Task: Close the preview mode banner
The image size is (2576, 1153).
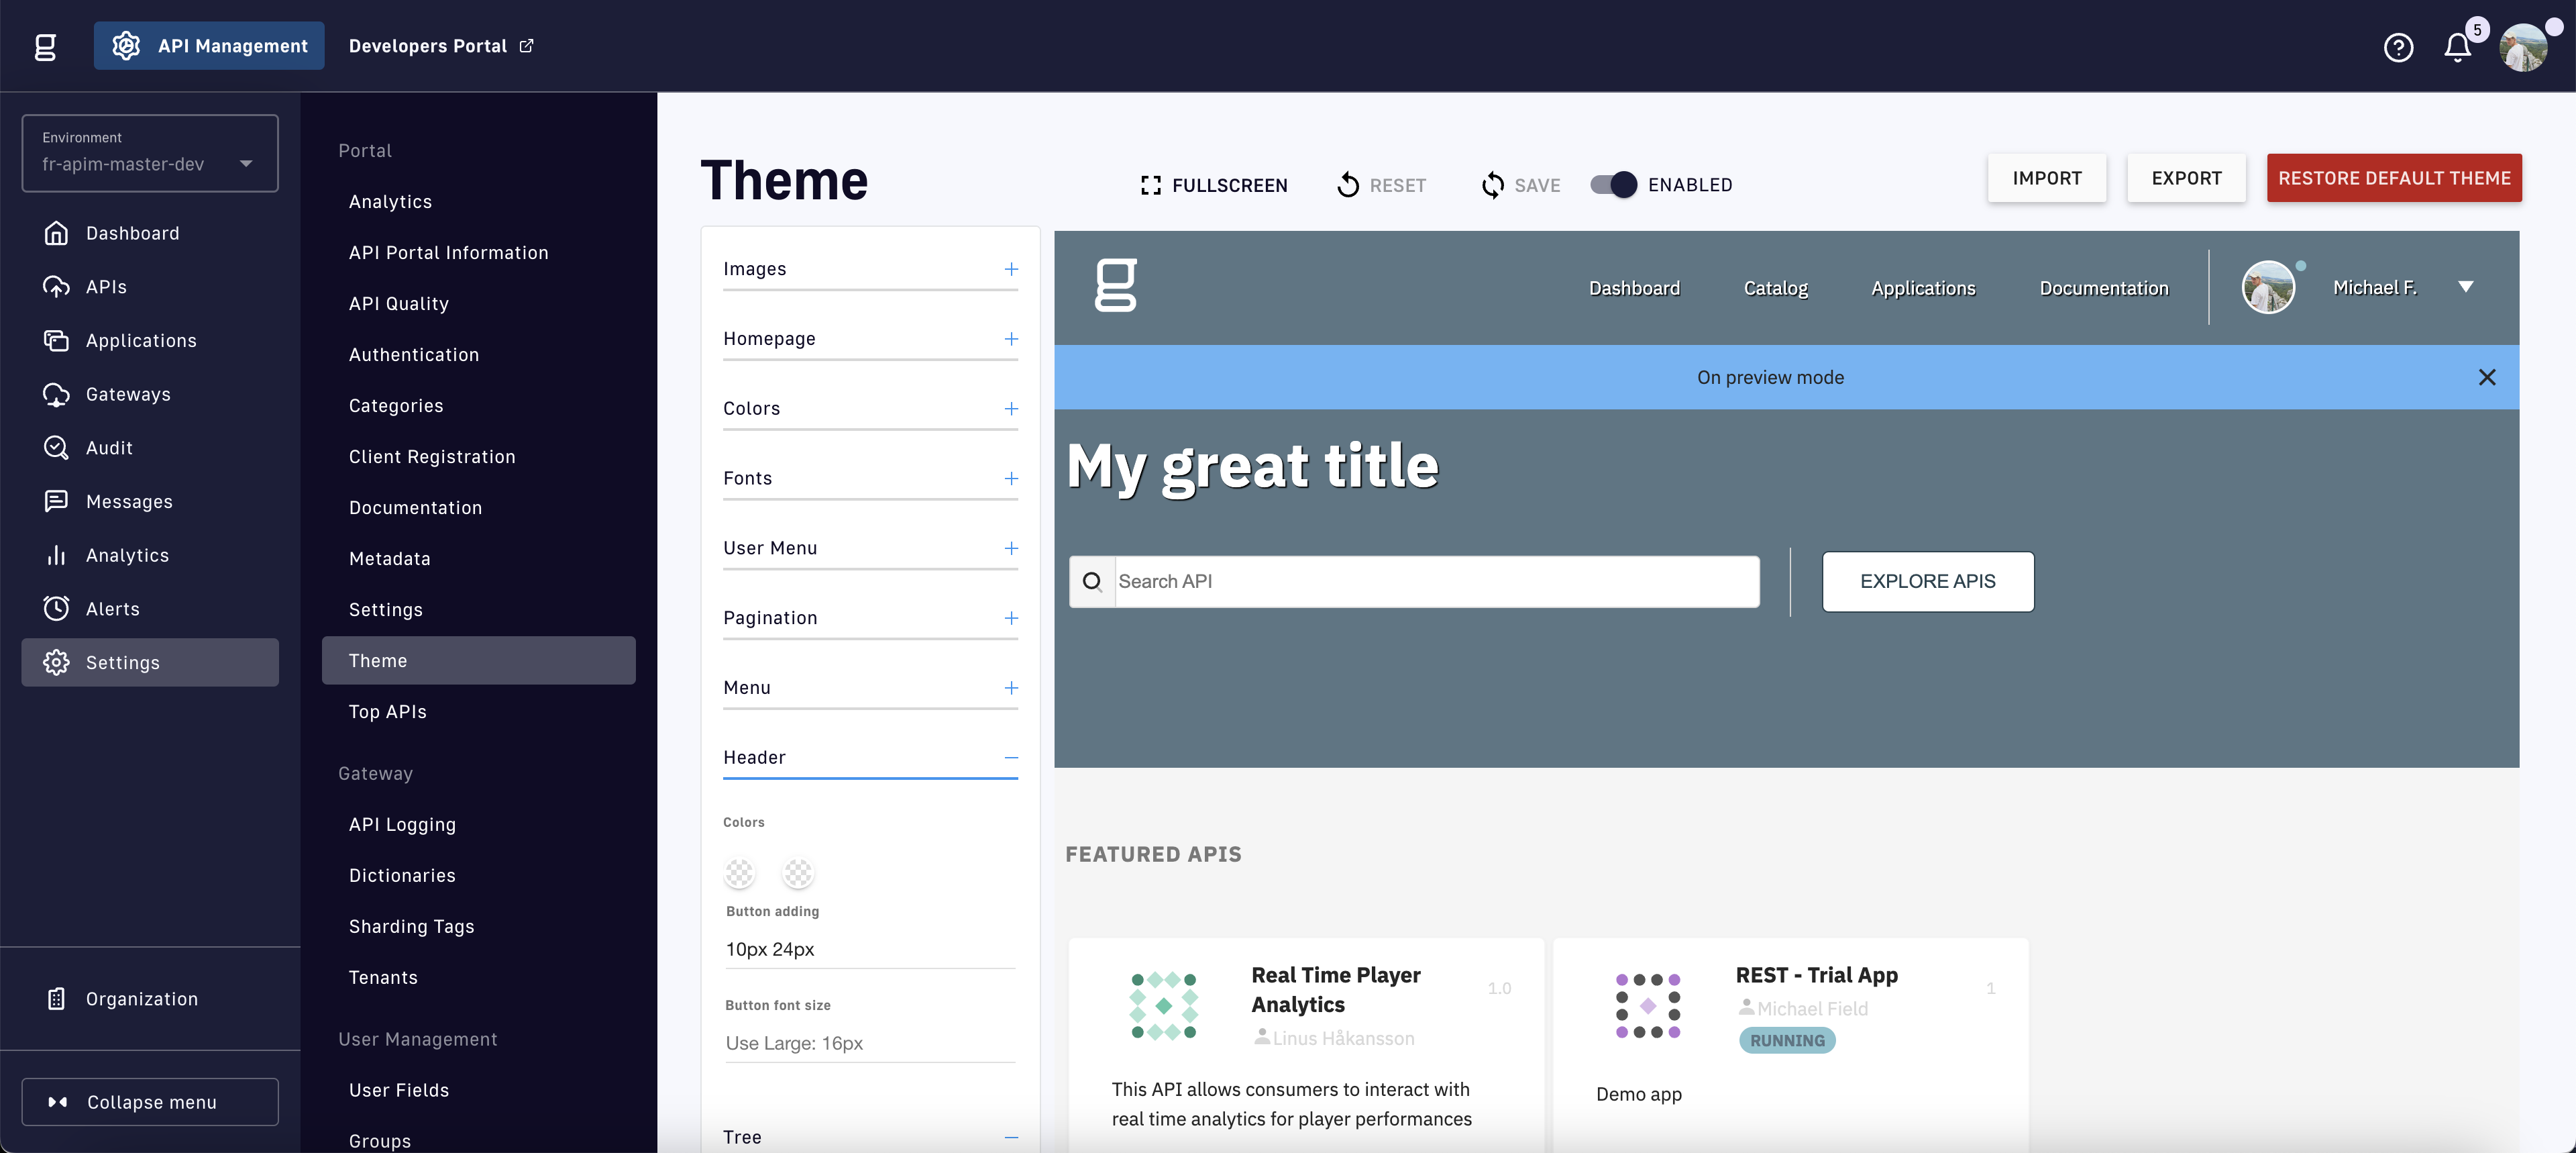Action: click(2487, 377)
